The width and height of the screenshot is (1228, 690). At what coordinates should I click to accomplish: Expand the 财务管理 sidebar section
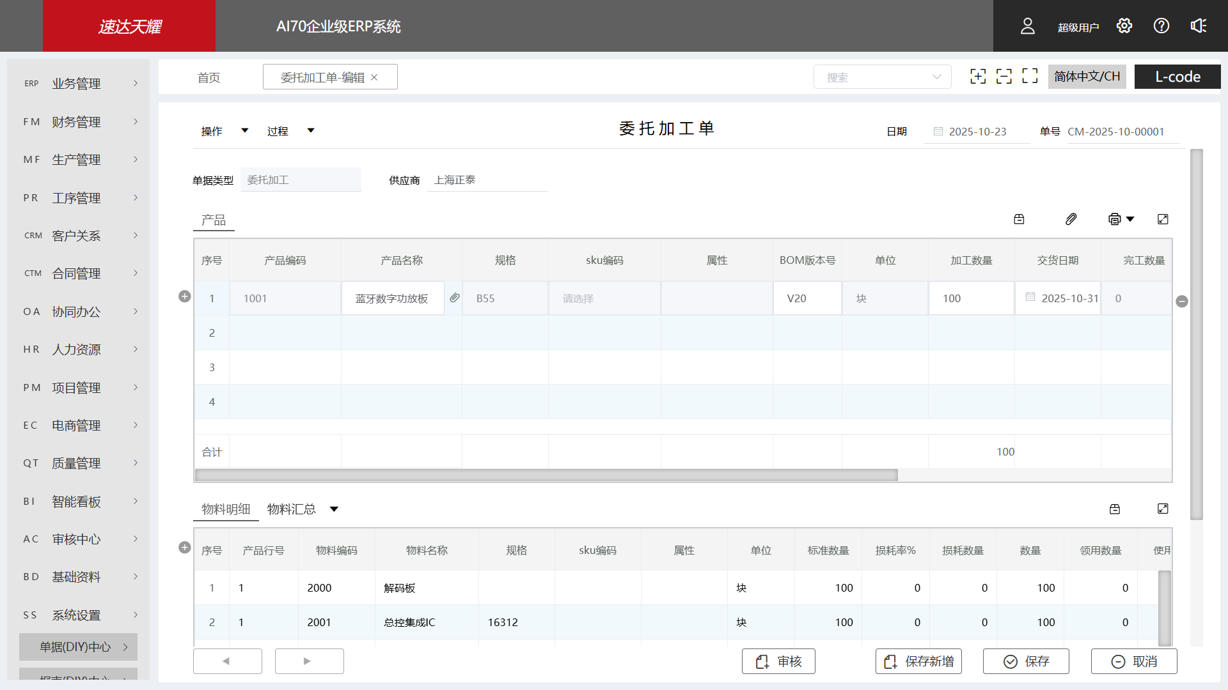[78, 121]
